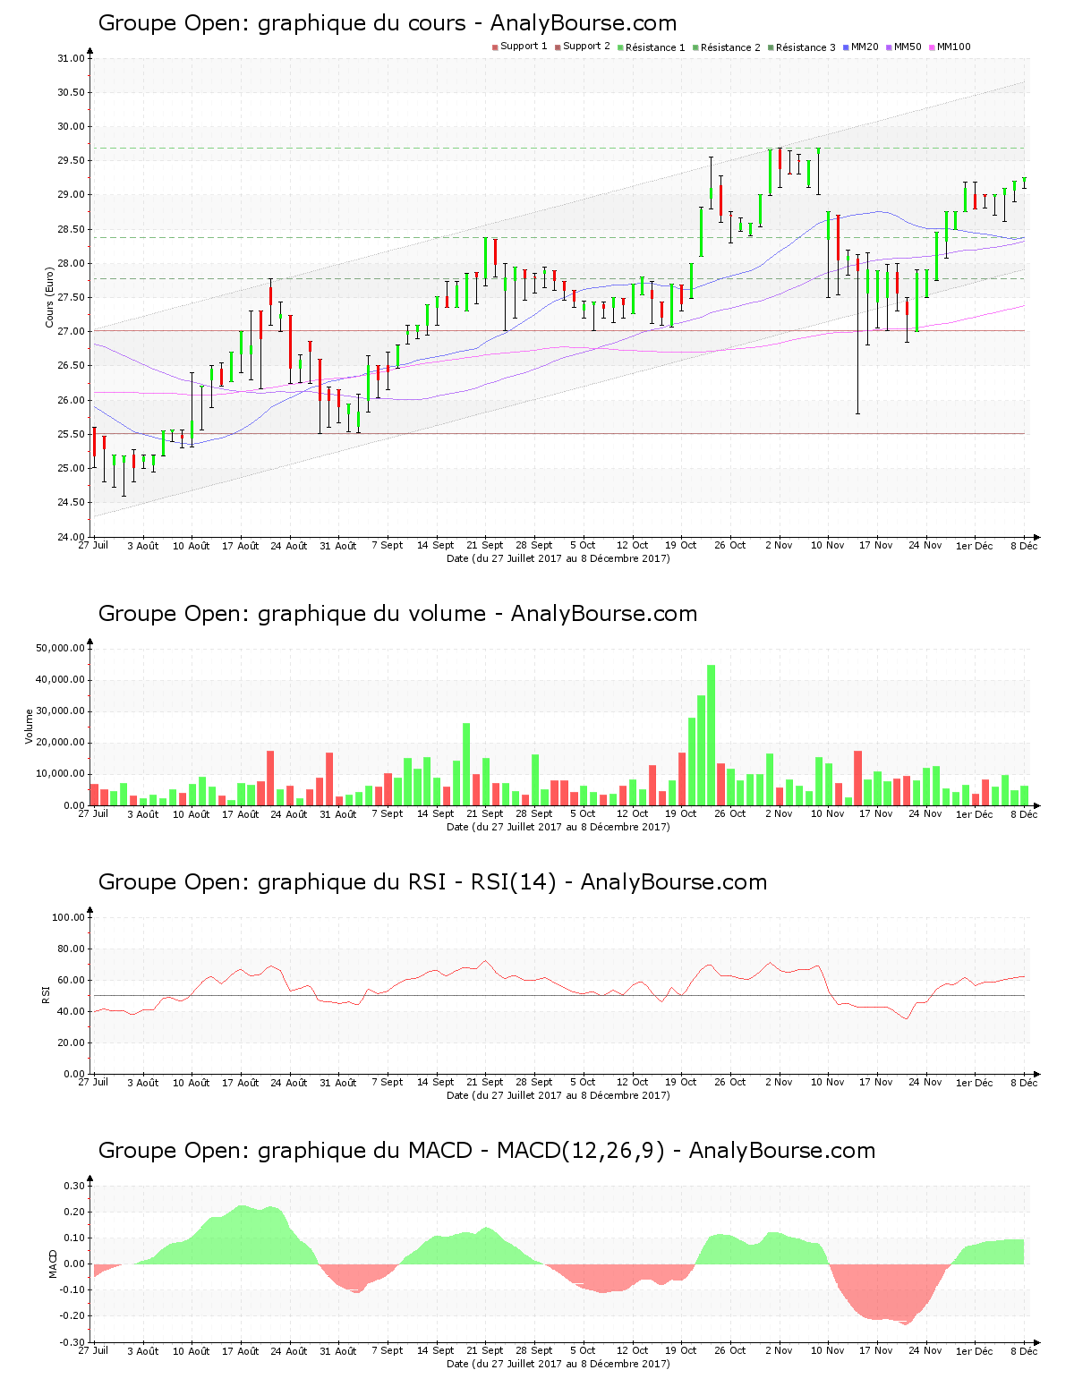Click the title 'Groupe Open: graphique du cours'
Image resolution: width=1074 pixels, height=1387 pixels.
click(x=282, y=23)
